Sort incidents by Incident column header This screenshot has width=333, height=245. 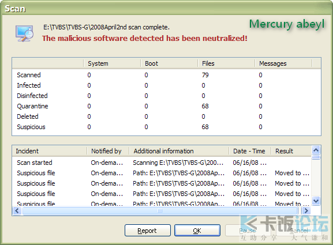(x=49, y=151)
